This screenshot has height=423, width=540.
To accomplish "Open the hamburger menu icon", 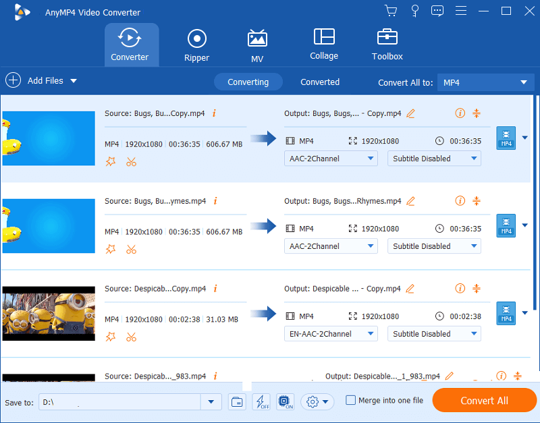I will (461, 11).
